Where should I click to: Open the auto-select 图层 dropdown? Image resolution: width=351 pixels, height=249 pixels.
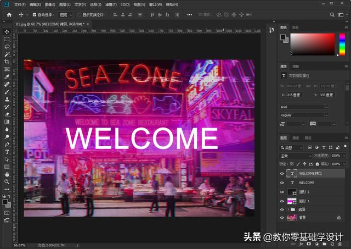click(65, 15)
